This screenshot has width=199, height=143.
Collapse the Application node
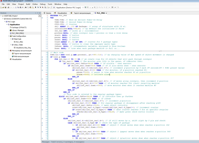tap(7, 25)
